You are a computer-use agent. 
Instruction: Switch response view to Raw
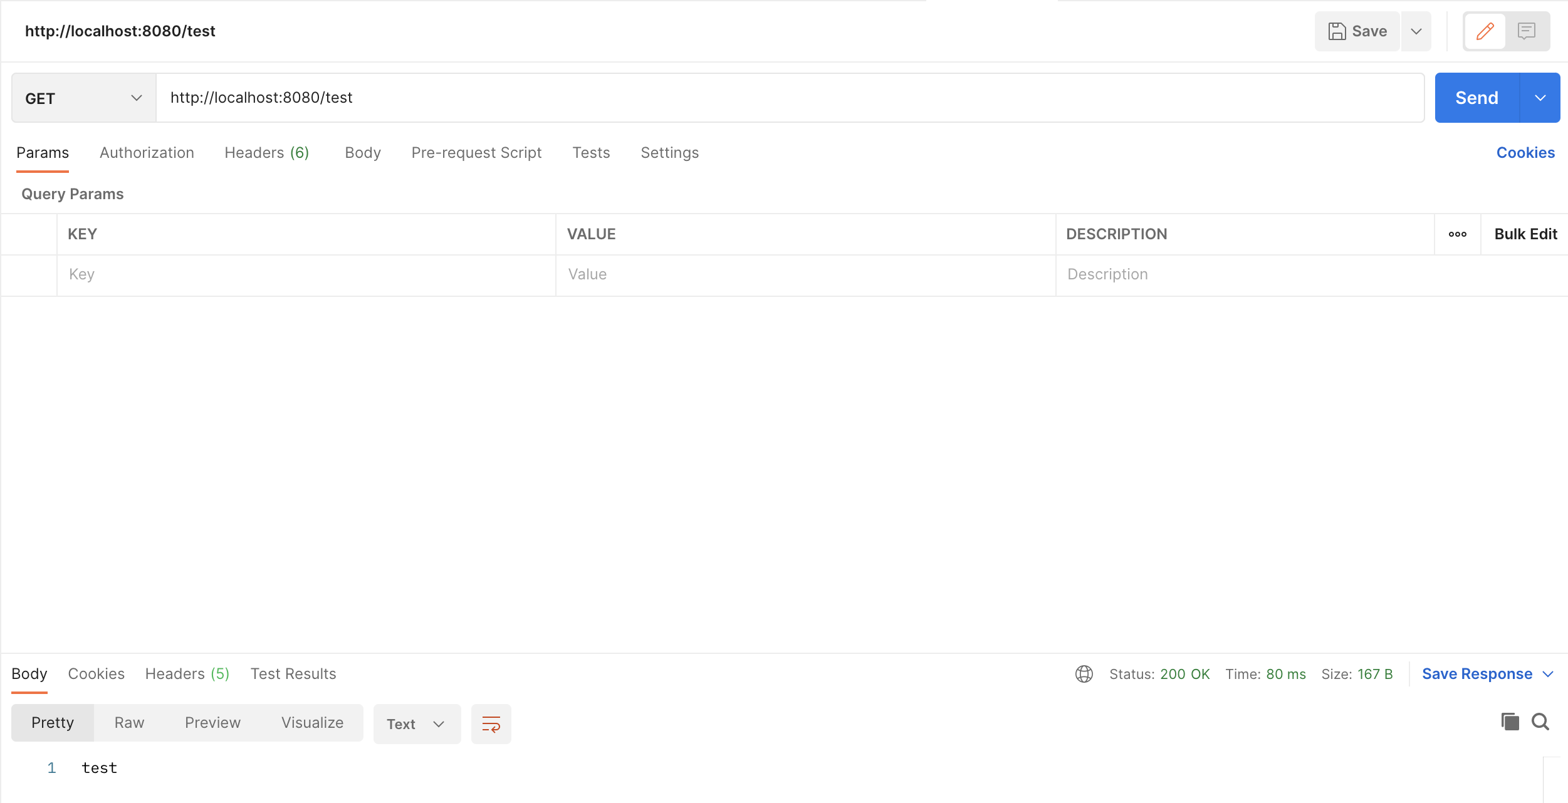[129, 723]
